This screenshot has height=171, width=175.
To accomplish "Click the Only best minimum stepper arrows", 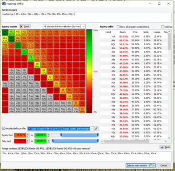I will click(x=28, y=141).
